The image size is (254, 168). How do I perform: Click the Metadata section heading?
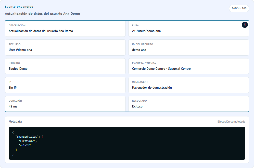[15, 122]
